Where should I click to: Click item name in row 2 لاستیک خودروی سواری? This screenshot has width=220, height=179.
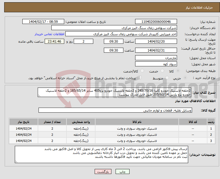137,135
